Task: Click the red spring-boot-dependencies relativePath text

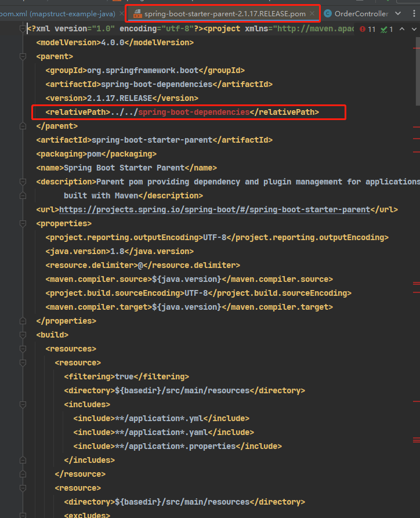Action: click(x=194, y=112)
